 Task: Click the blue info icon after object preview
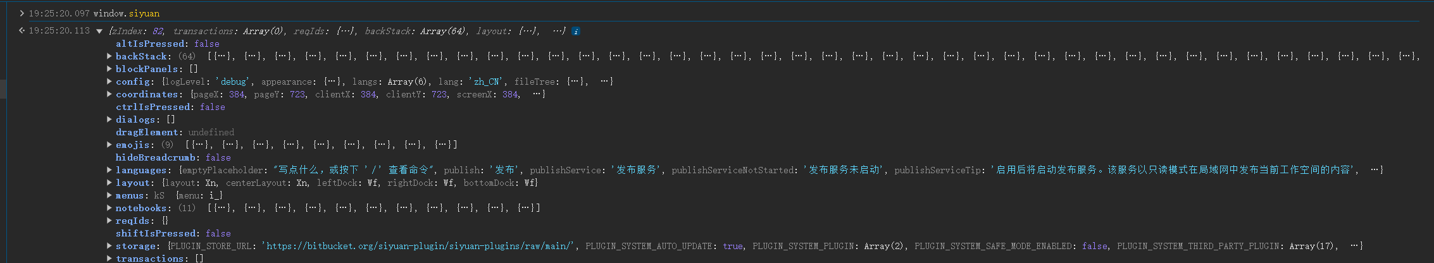tap(576, 31)
